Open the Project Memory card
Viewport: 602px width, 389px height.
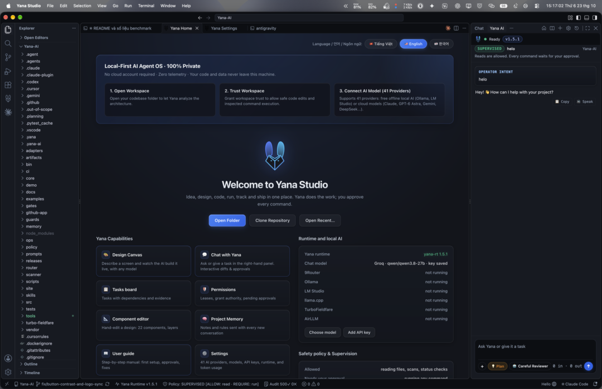(242, 325)
